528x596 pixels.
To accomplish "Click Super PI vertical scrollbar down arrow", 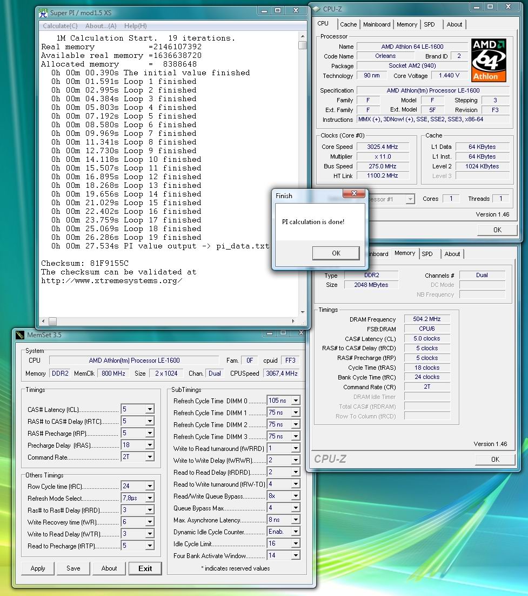I will pos(303,312).
